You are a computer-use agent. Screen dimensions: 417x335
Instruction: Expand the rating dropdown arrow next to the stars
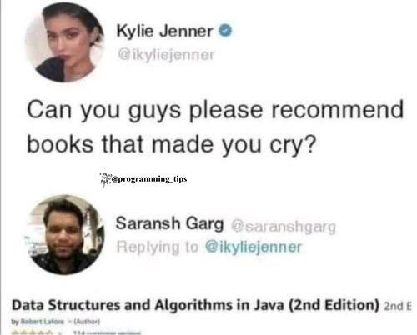pyautogui.click(x=60, y=332)
